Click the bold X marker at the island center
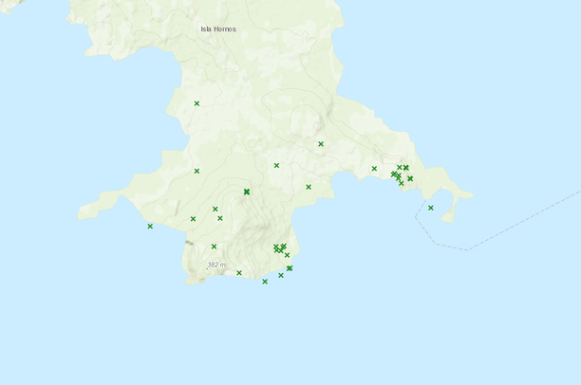Screen dimensions: 581x385 pyautogui.click(x=246, y=192)
